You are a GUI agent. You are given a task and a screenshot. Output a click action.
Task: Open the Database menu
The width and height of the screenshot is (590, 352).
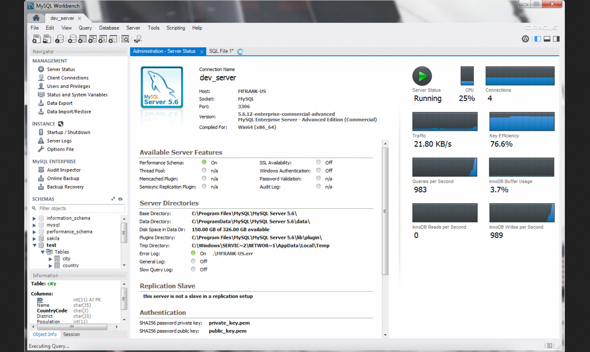tap(109, 28)
